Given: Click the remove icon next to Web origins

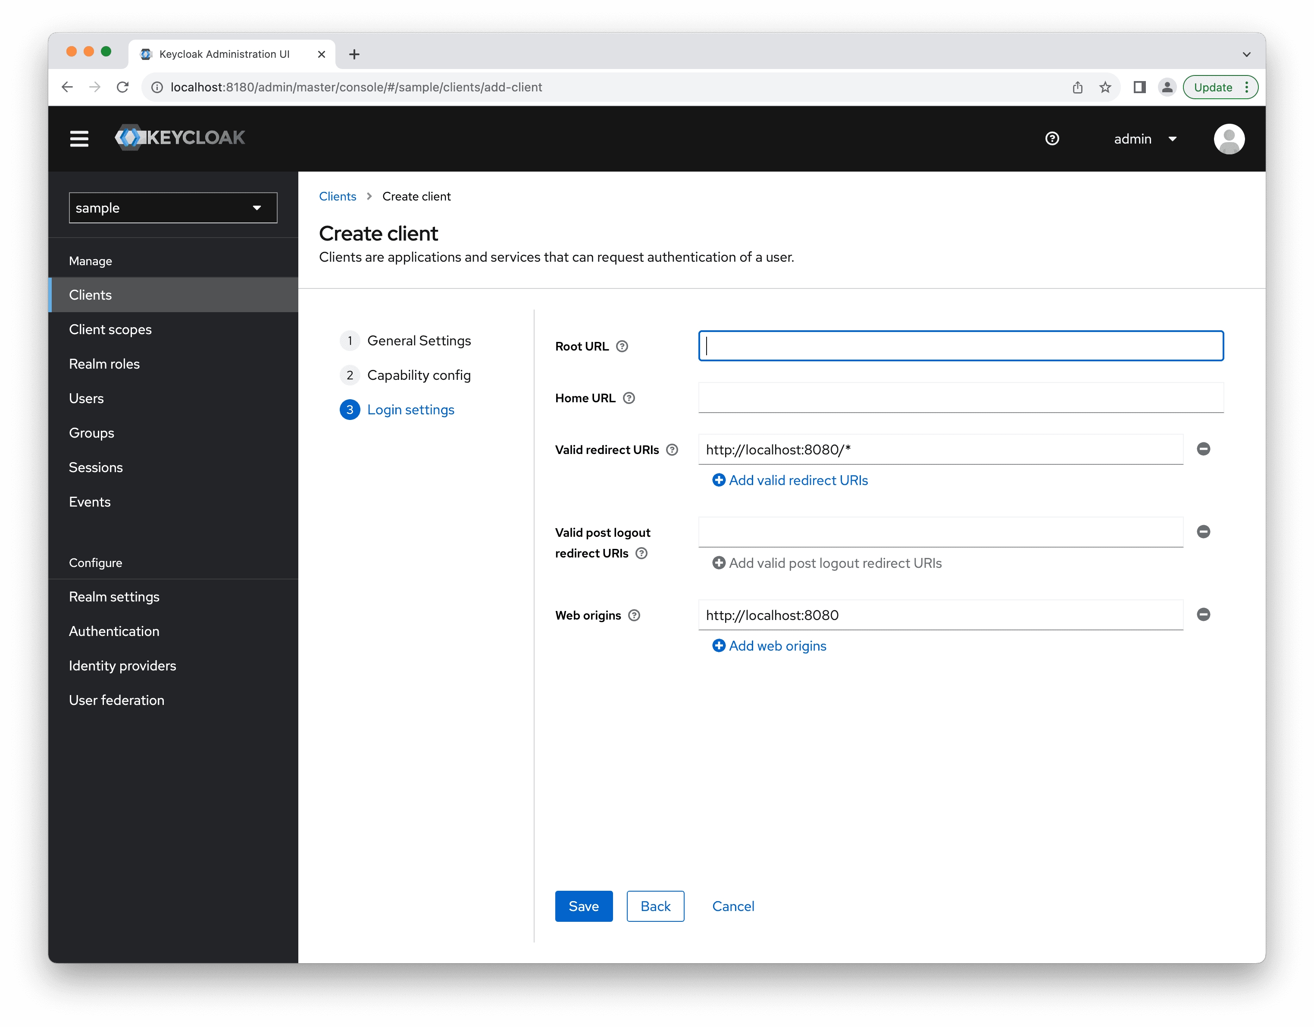Looking at the screenshot, I should (1203, 614).
